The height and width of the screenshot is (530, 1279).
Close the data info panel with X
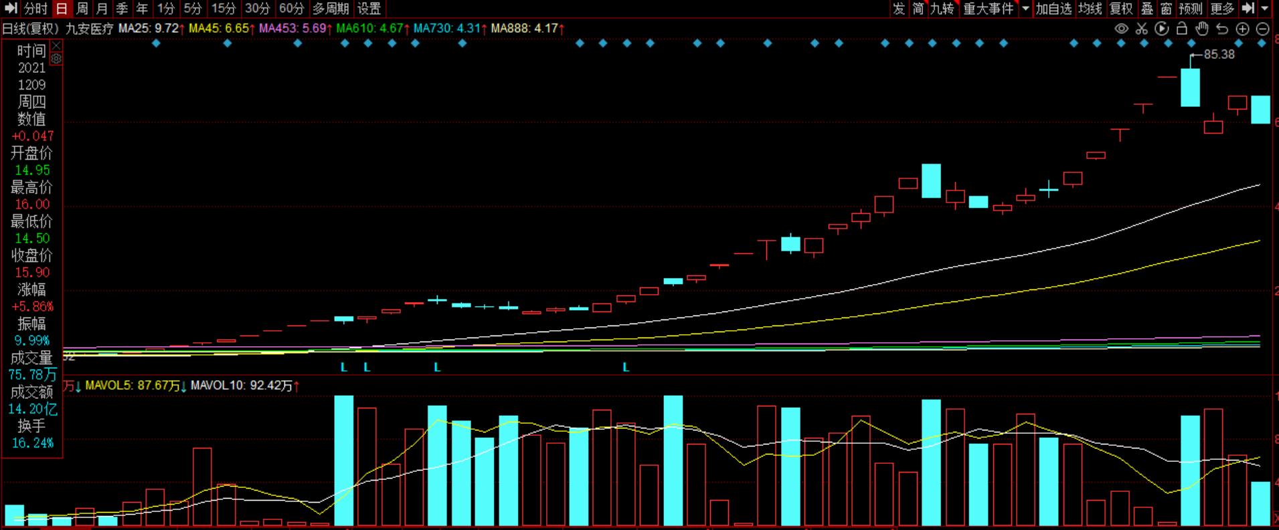coord(56,45)
